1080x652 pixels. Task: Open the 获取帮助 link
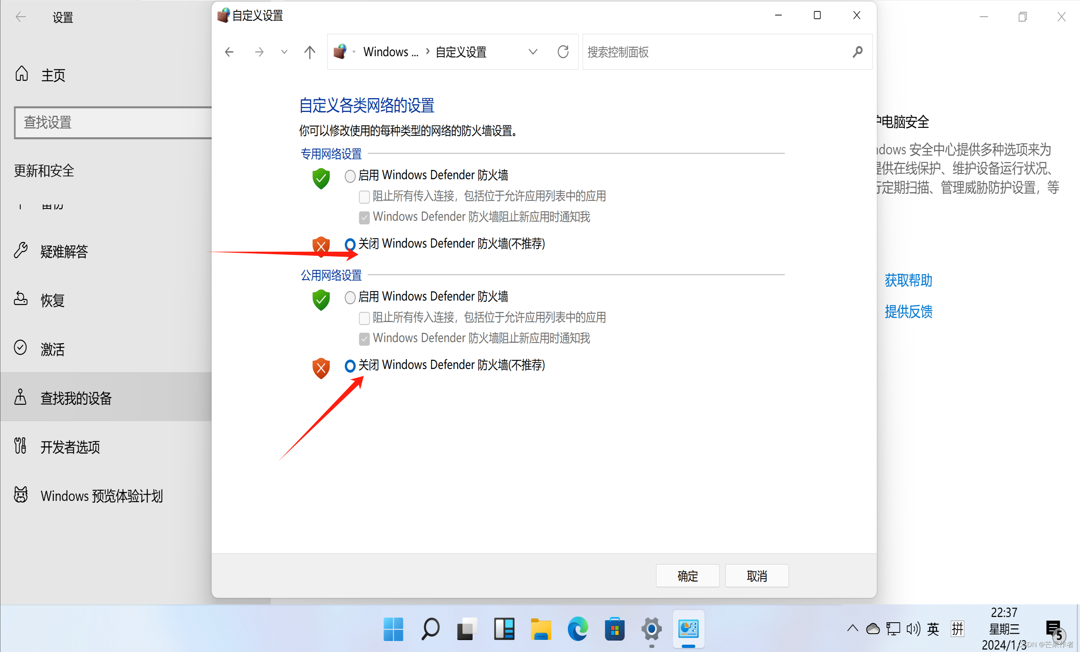pyautogui.click(x=908, y=281)
